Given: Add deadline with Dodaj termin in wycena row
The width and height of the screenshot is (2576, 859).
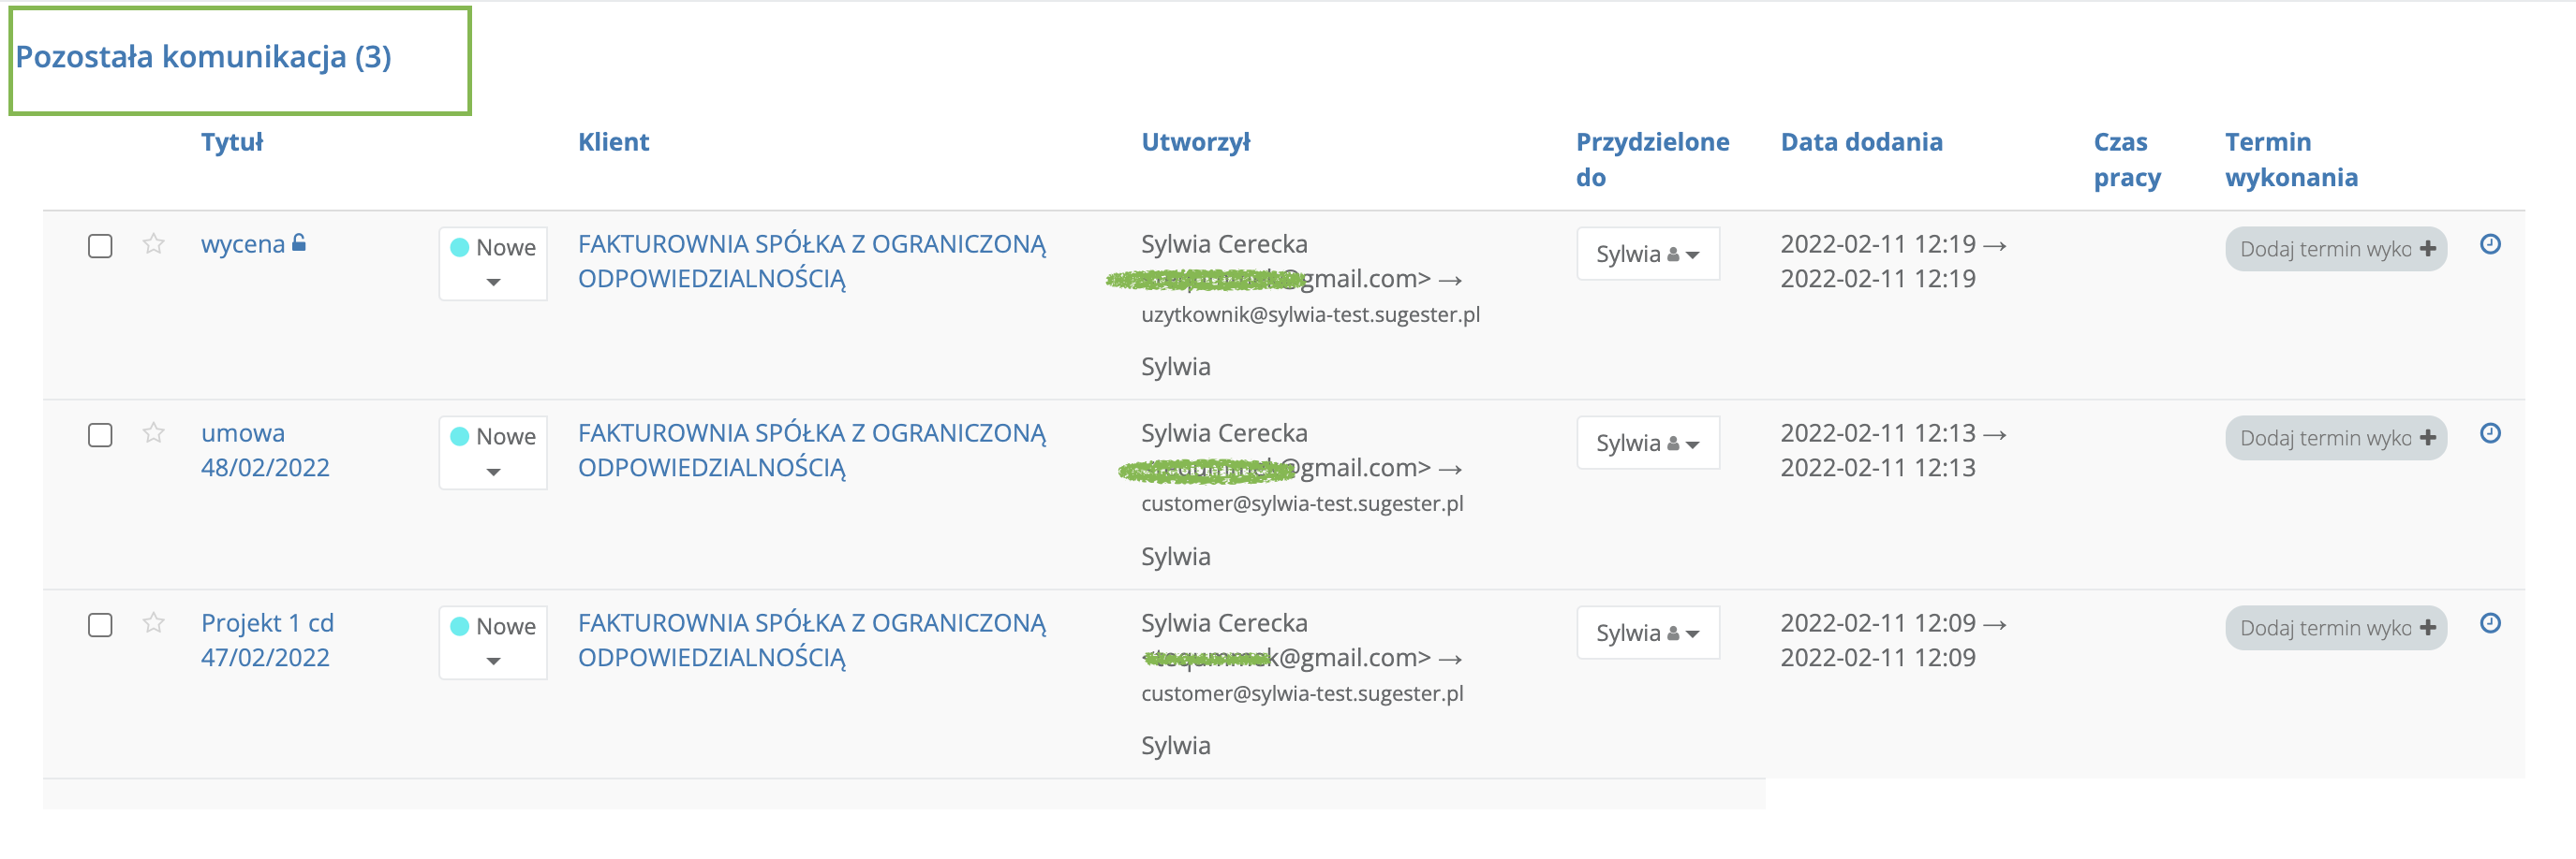Looking at the screenshot, I should coord(2335,249).
